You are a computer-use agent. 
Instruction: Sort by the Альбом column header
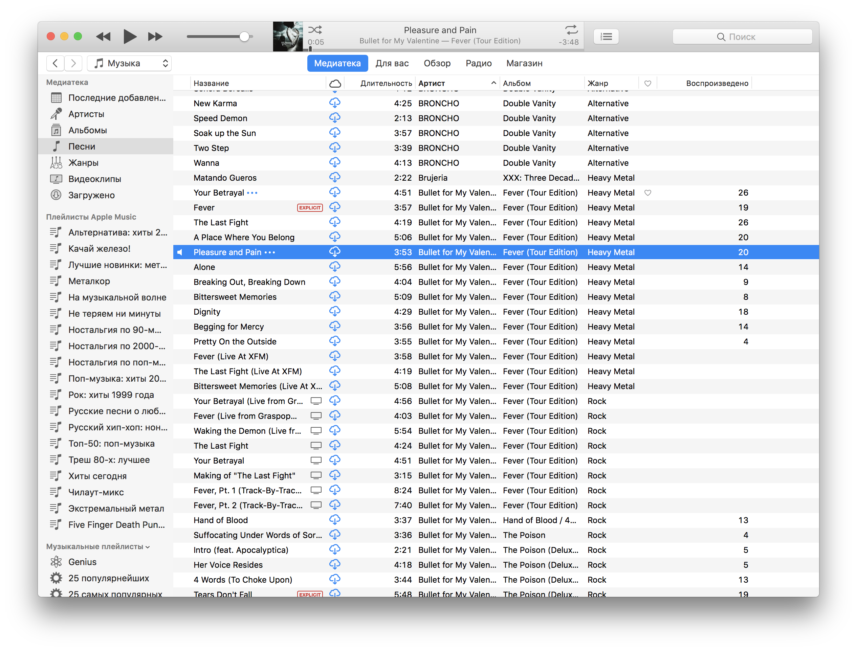pyautogui.click(x=542, y=83)
